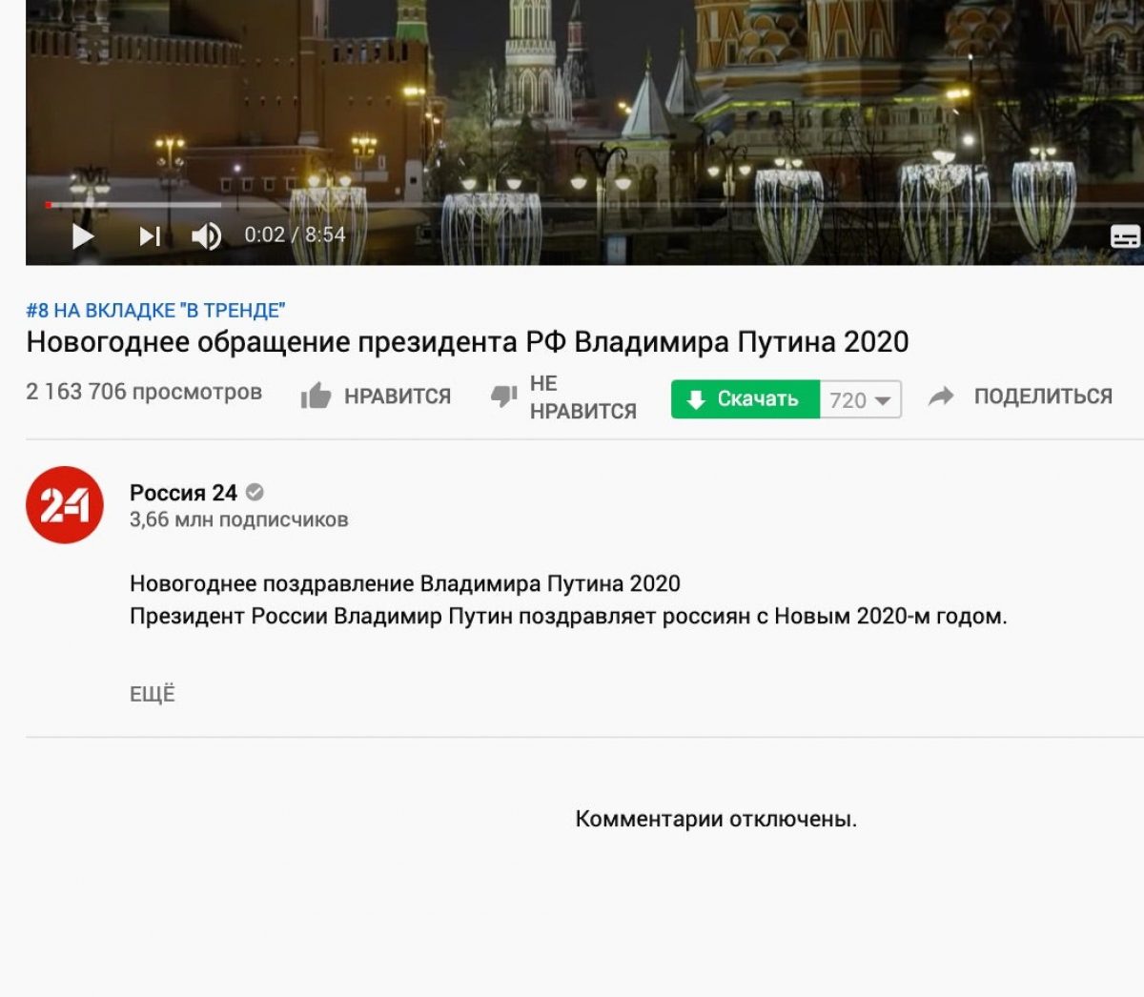
Task: Open the #8 trending tab link
Action: (x=155, y=311)
